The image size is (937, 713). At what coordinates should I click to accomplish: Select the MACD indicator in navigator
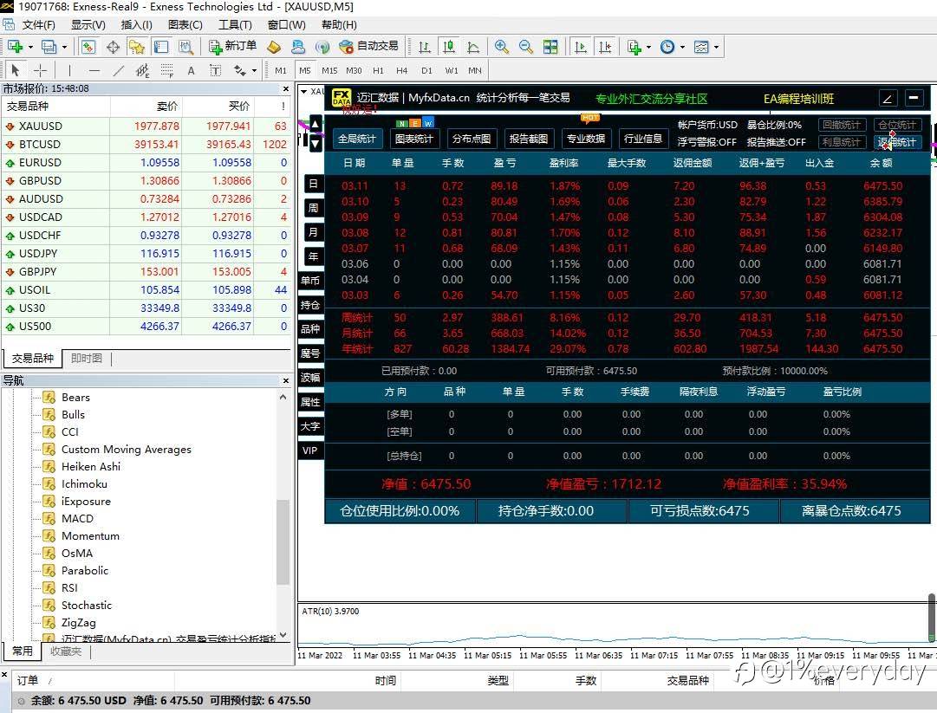[77, 518]
